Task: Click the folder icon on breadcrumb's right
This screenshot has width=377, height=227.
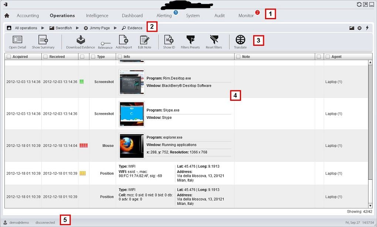Action: [352, 28]
